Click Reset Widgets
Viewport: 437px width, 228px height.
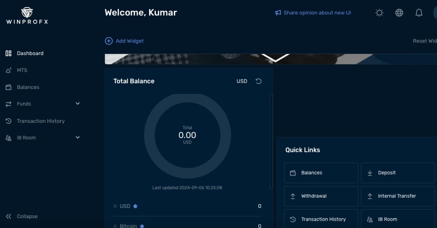coord(425,41)
